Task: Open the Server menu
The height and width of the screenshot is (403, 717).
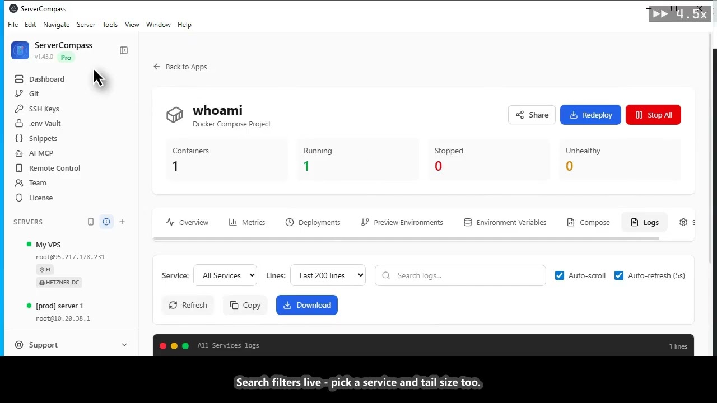Action: click(86, 25)
